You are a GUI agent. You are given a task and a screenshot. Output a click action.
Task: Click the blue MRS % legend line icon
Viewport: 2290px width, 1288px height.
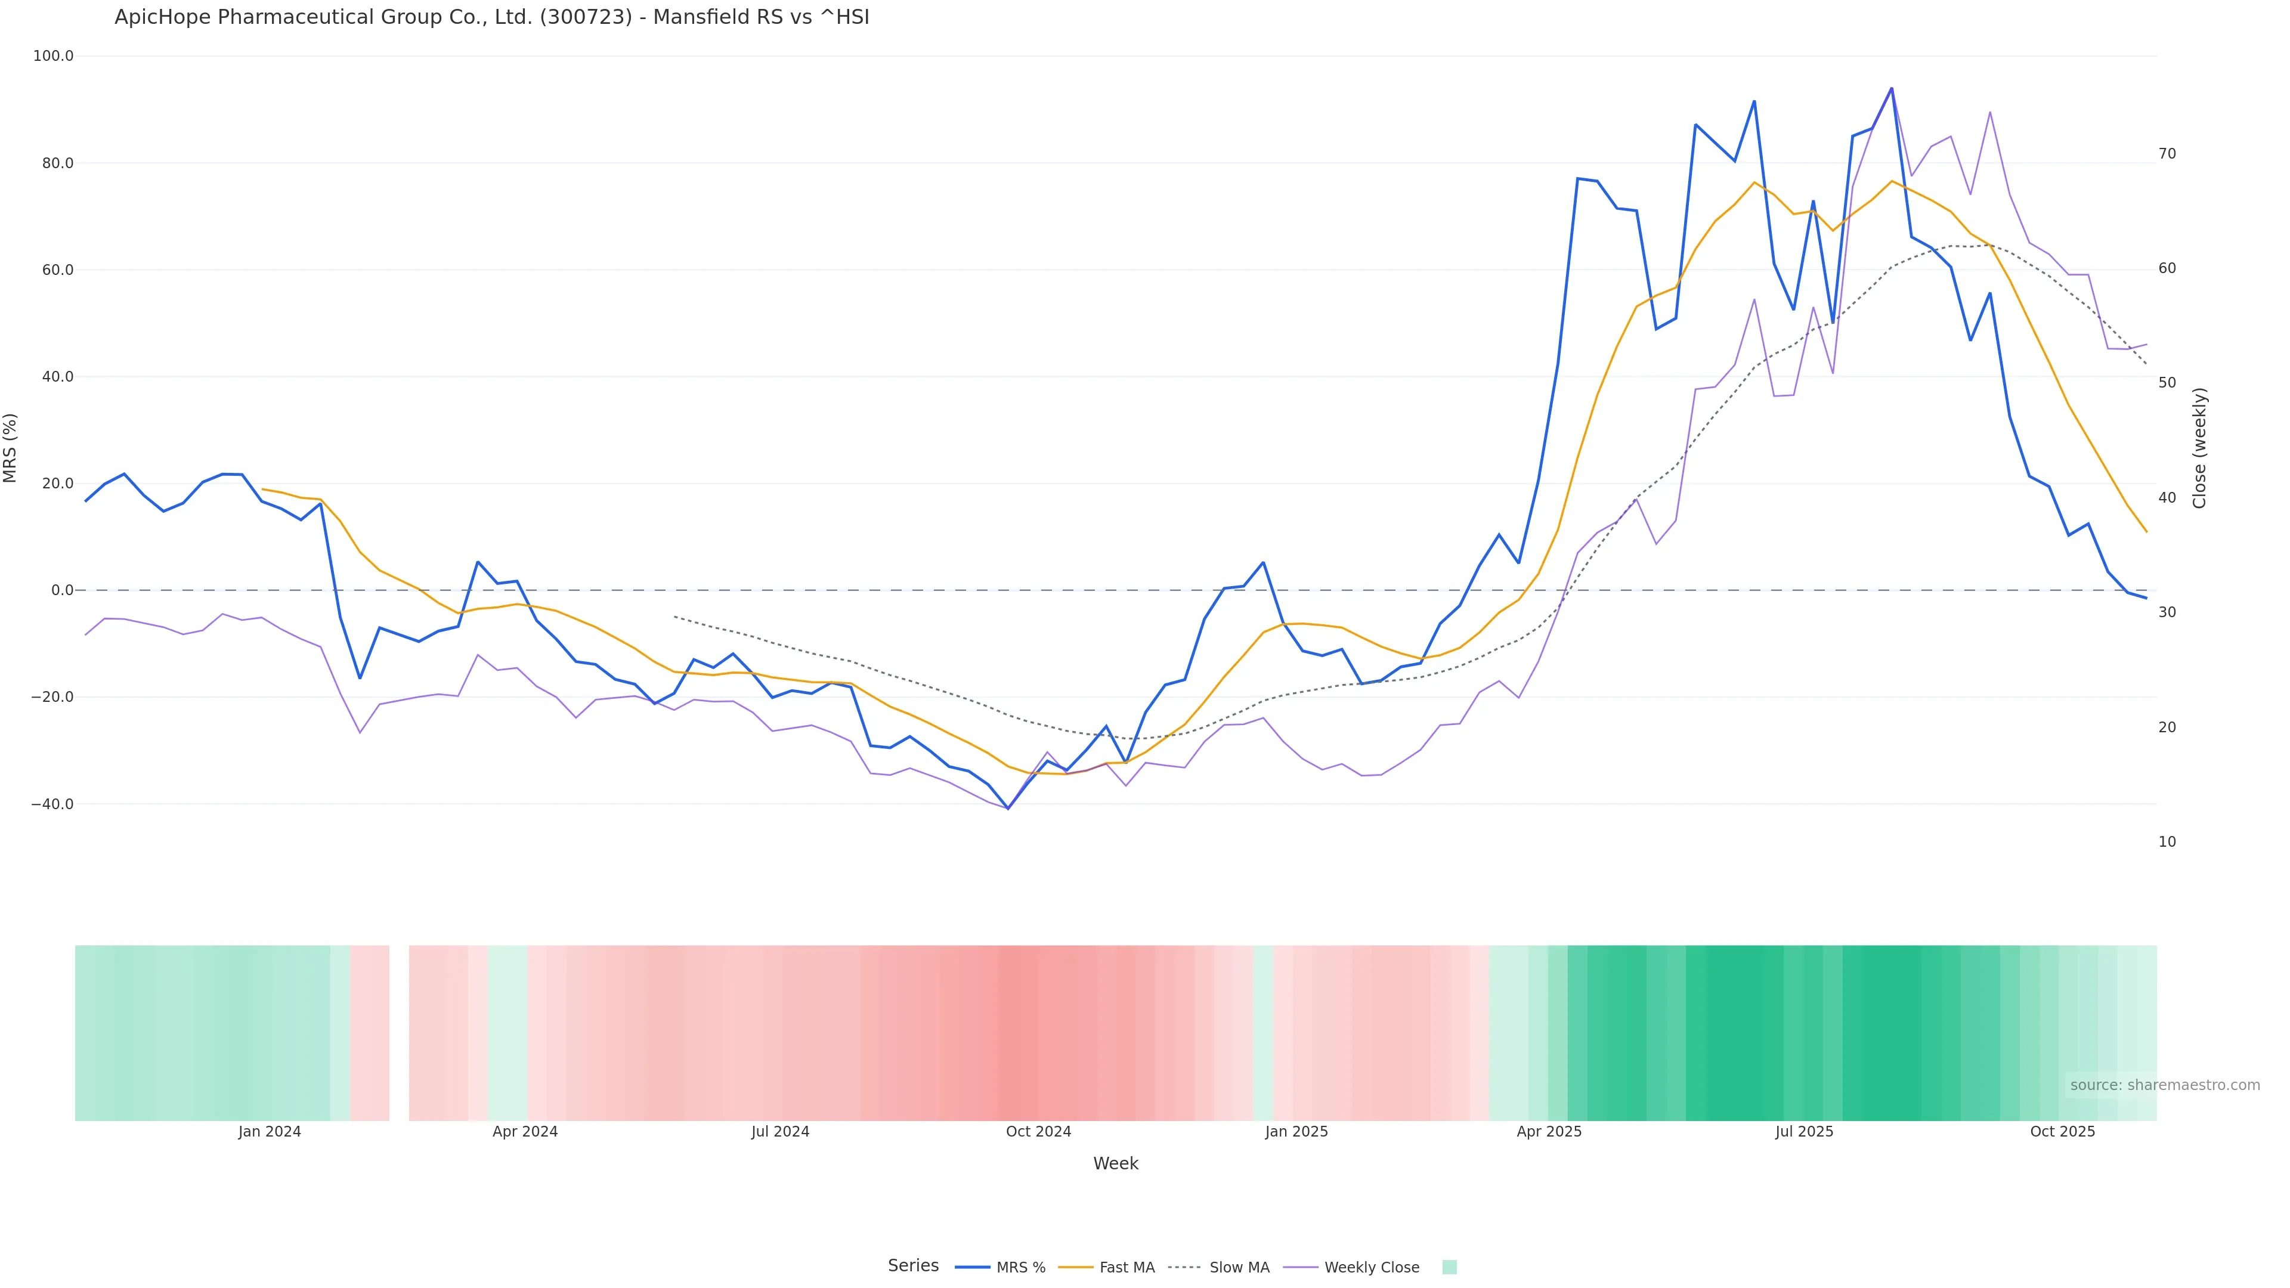[971, 1268]
